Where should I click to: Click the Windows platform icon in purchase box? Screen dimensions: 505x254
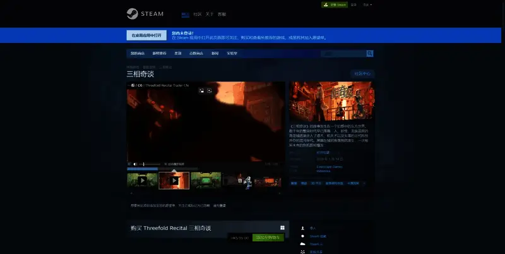pos(283,227)
